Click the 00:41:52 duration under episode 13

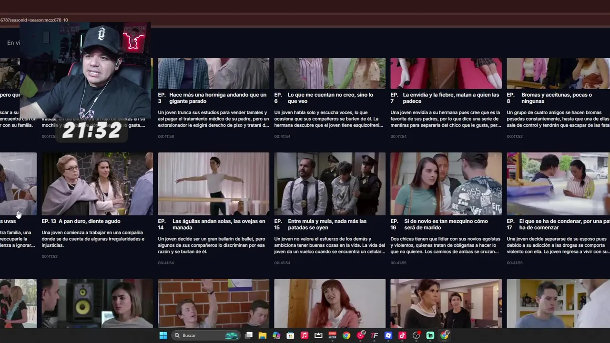pos(50,256)
